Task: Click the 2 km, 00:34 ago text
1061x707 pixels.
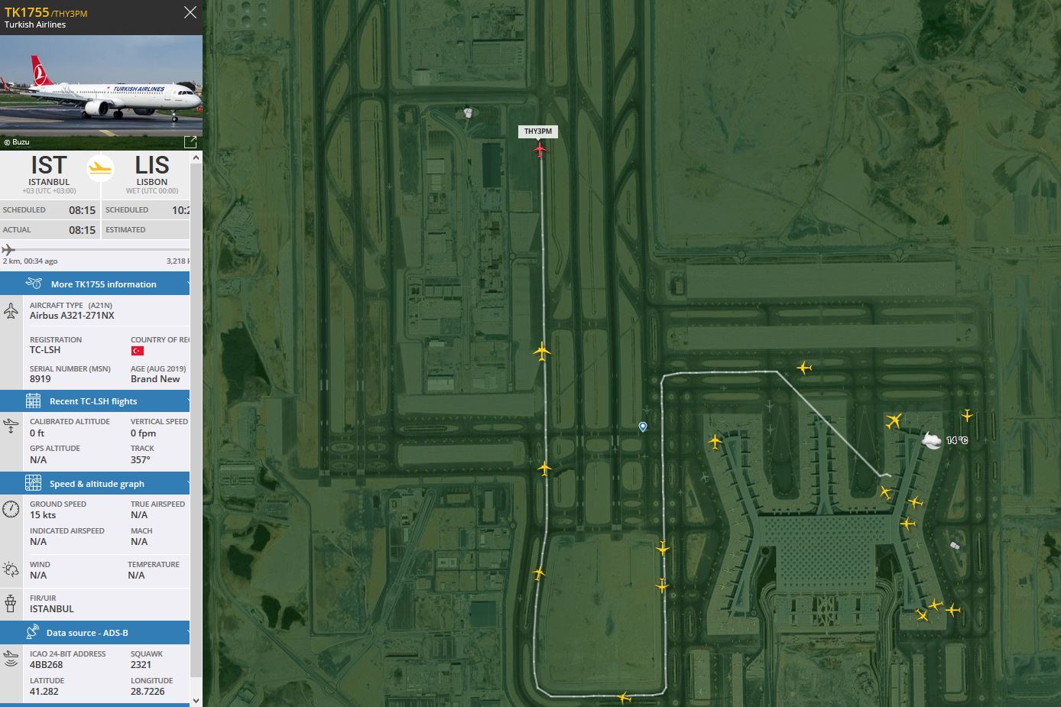Action: pyautogui.click(x=30, y=261)
